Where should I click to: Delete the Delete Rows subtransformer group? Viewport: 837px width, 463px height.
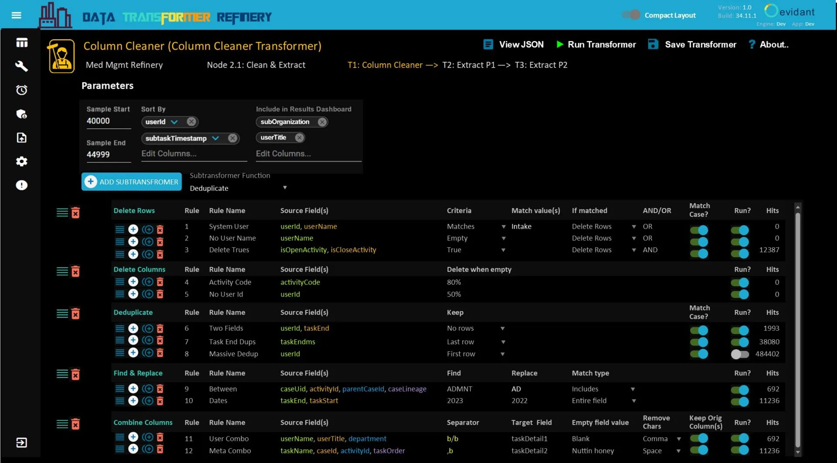(x=75, y=213)
